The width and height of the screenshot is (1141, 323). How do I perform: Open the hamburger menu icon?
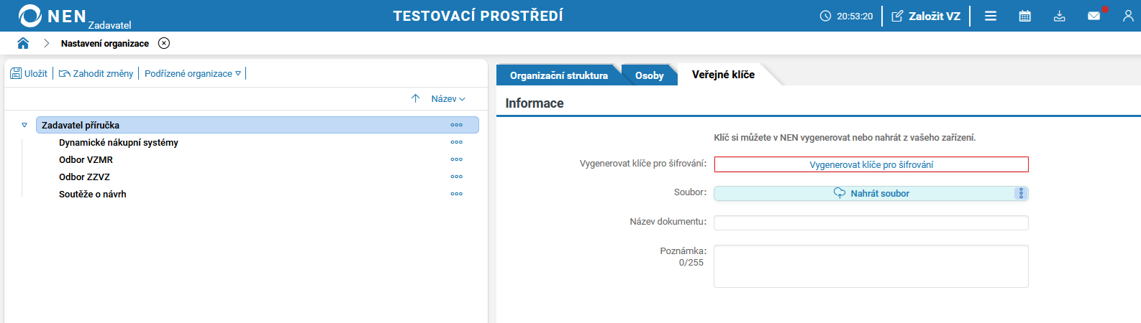pyautogui.click(x=991, y=16)
